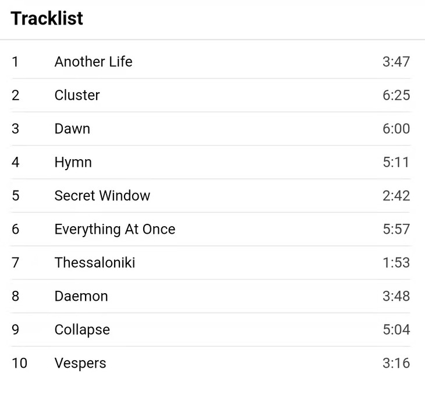Image resolution: width=425 pixels, height=394 pixels.
Task: Click the Another Life track title
Action: pos(93,62)
